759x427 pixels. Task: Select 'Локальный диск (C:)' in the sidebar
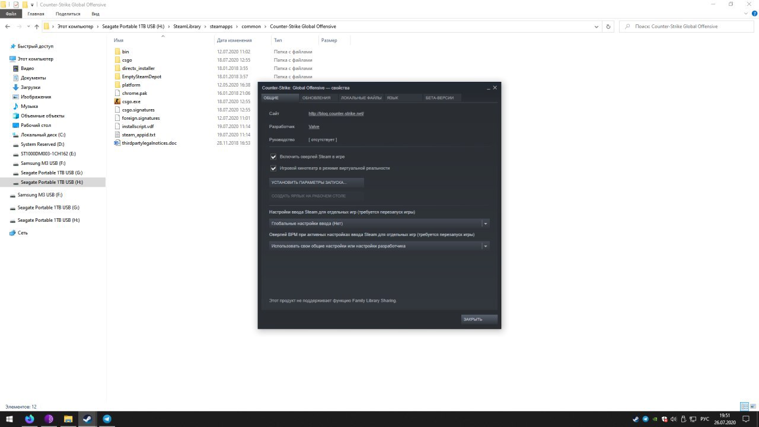pos(43,135)
